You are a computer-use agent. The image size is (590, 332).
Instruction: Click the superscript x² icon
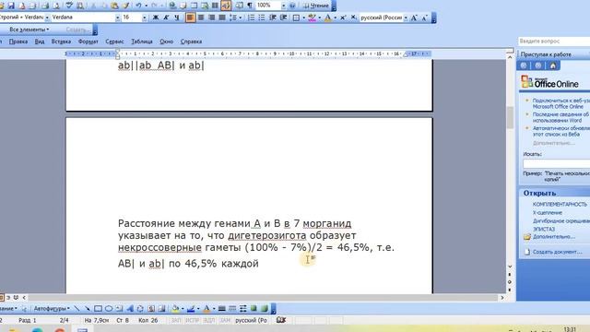coord(343,18)
